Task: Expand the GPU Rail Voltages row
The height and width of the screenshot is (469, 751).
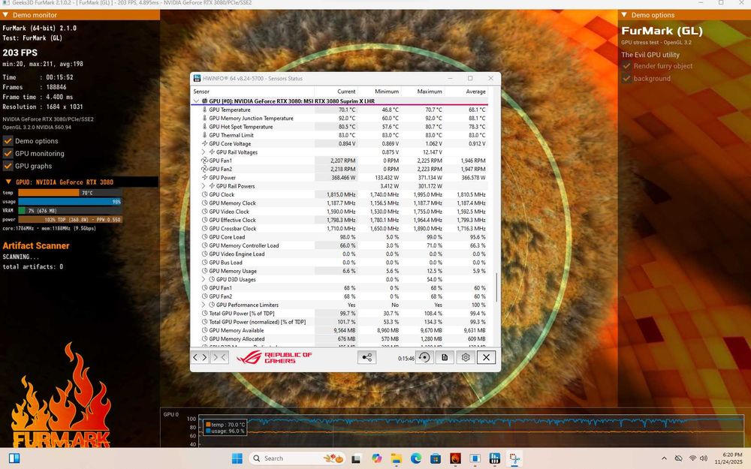Action: click(x=204, y=152)
